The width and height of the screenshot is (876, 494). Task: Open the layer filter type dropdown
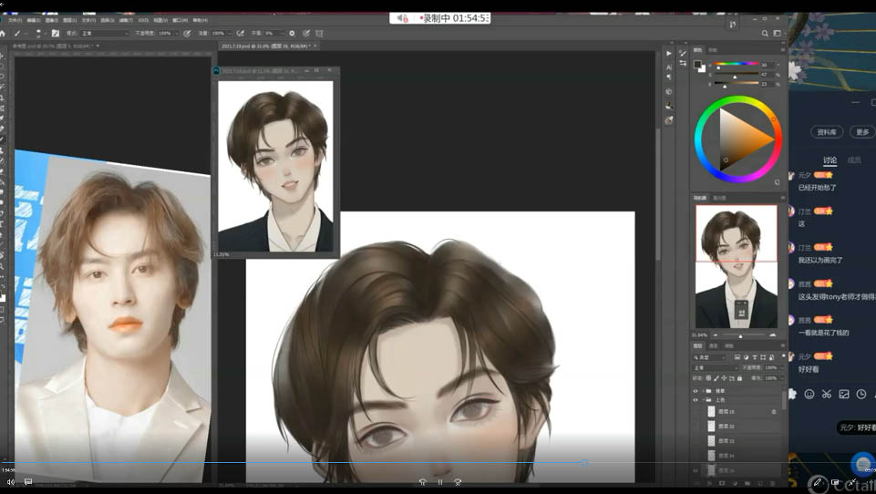tap(709, 357)
